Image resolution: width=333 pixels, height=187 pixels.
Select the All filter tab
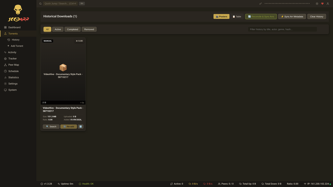47,29
